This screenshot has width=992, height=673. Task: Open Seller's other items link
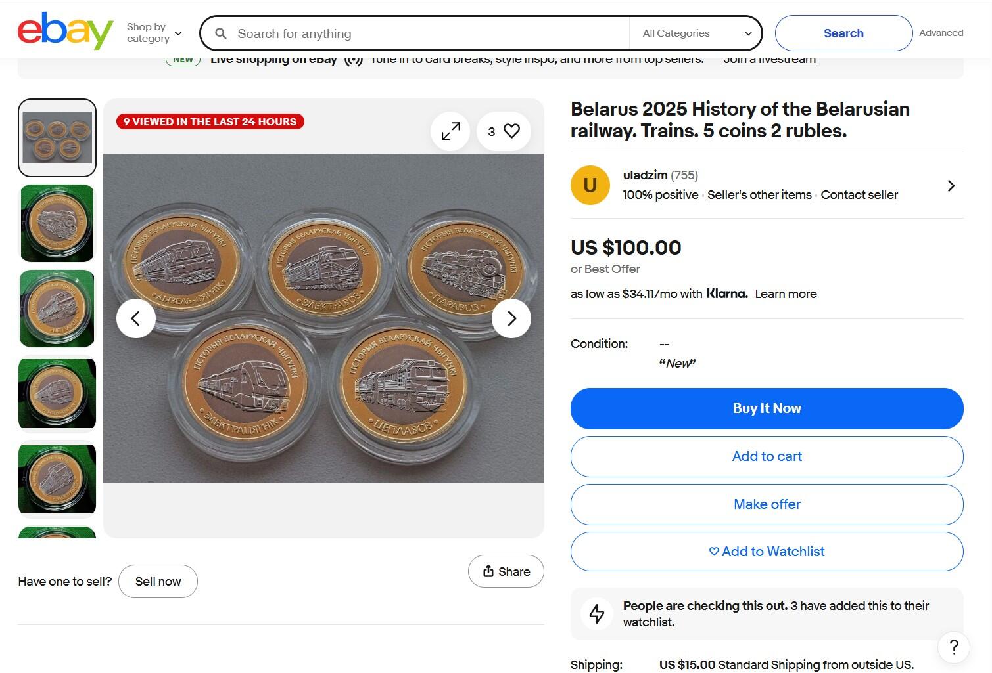tap(759, 195)
